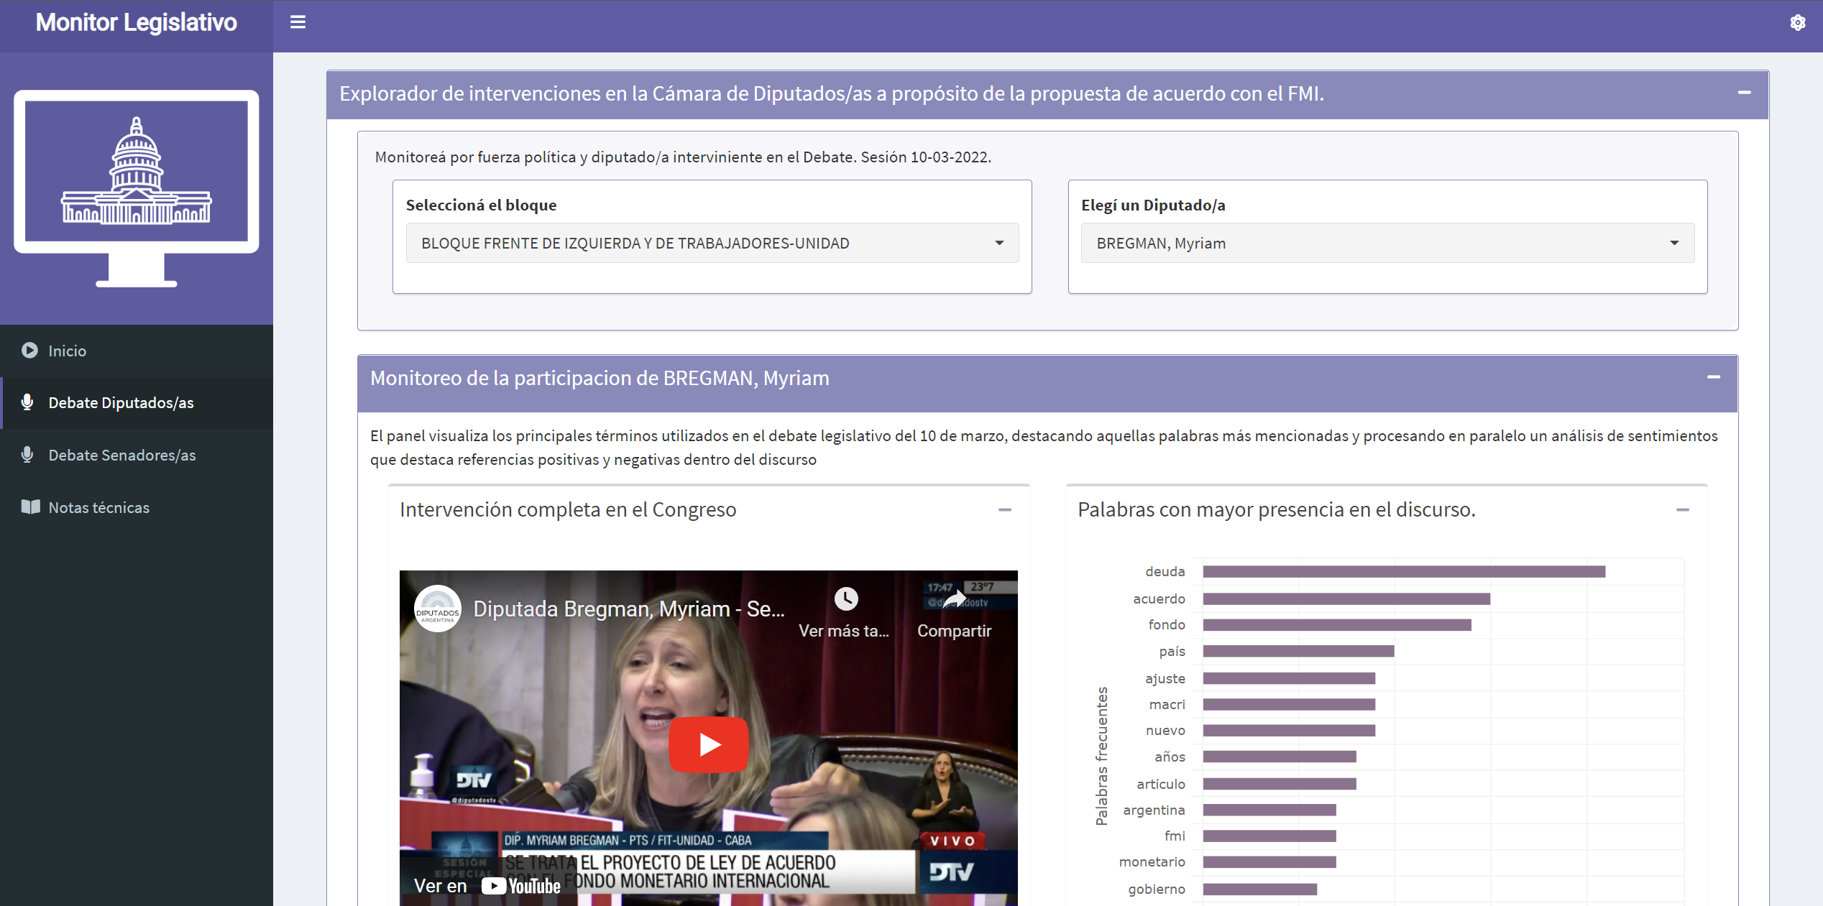Play the Bregman intervention video
1823x906 pixels.
click(x=708, y=744)
